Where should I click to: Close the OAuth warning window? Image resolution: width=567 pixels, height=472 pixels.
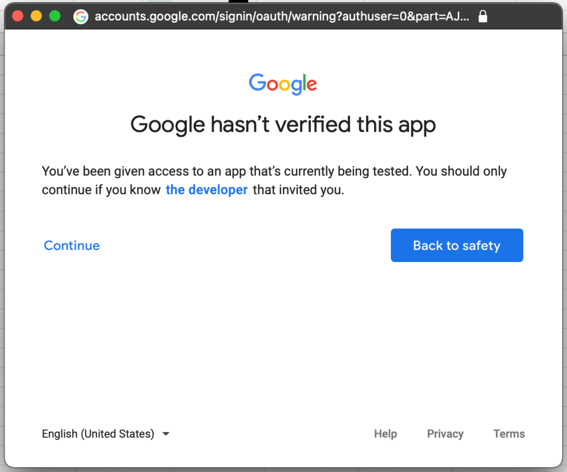pyautogui.click(x=17, y=16)
